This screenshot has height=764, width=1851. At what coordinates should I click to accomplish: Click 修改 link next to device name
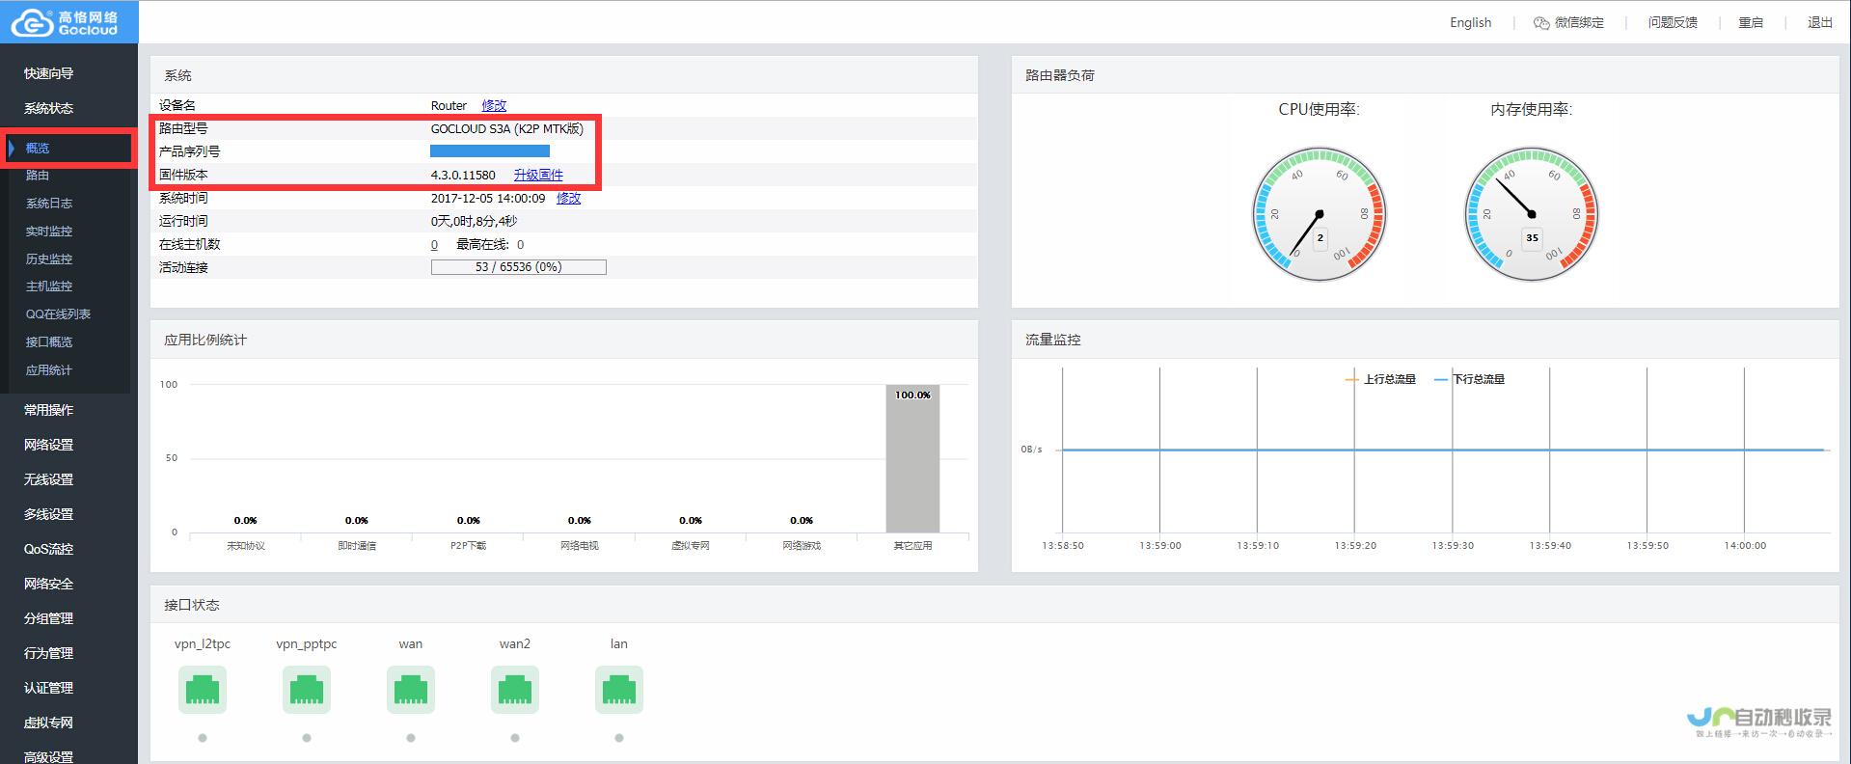(494, 105)
